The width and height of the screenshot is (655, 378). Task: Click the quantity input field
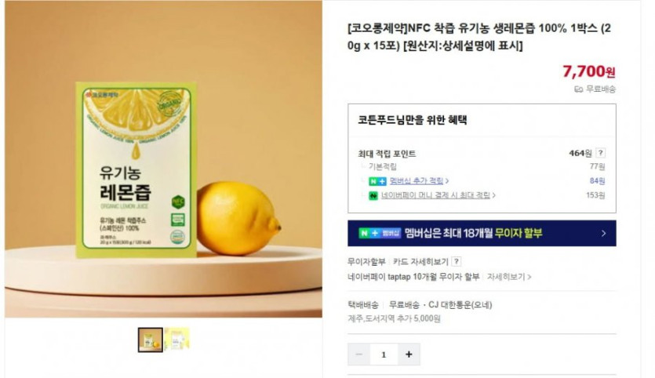pos(384,354)
